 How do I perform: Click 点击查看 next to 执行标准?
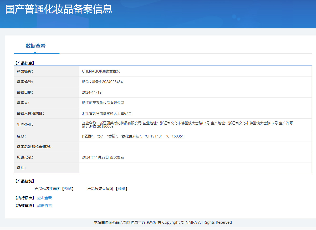44,198
